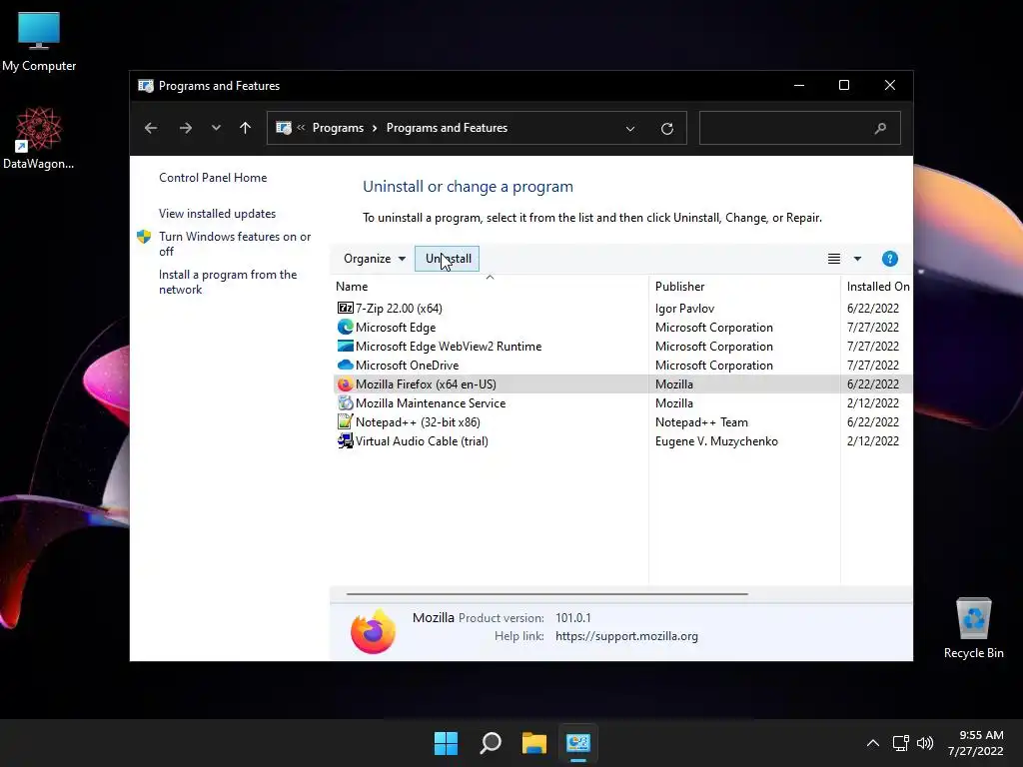Open Control Panel Home link
Viewport: 1023px width, 767px height.
213,178
